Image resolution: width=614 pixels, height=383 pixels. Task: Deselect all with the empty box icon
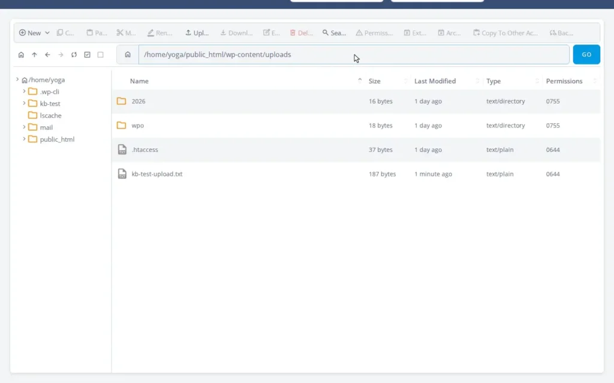pyautogui.click(x=101, y=54)
